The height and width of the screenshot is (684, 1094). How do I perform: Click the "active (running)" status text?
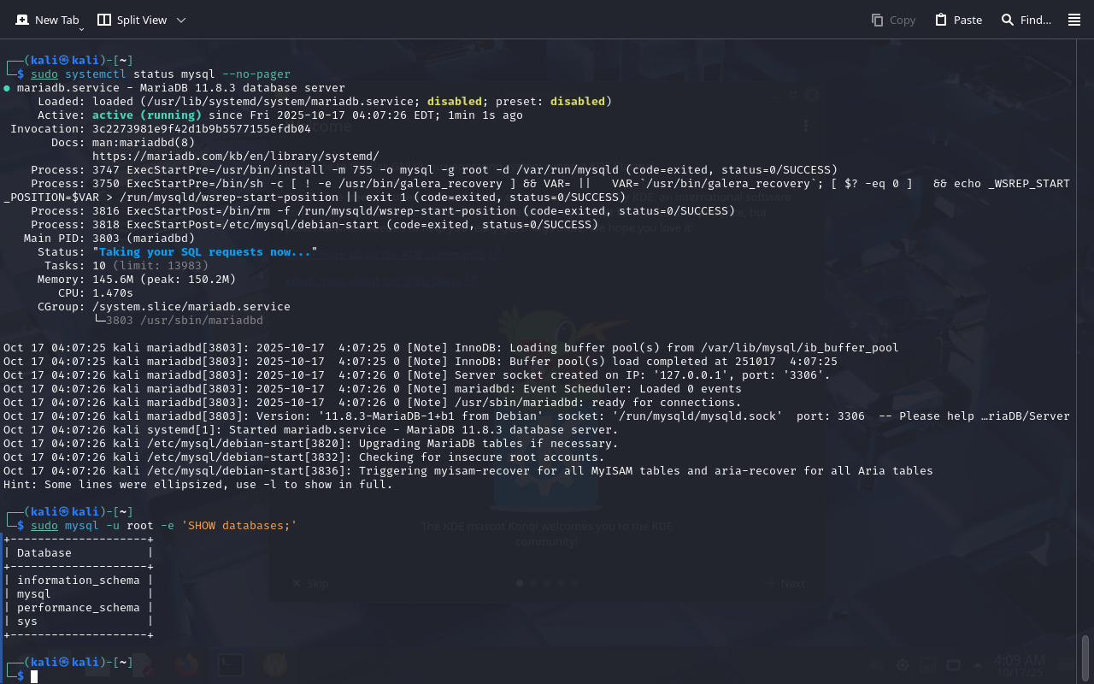point(147,115)
